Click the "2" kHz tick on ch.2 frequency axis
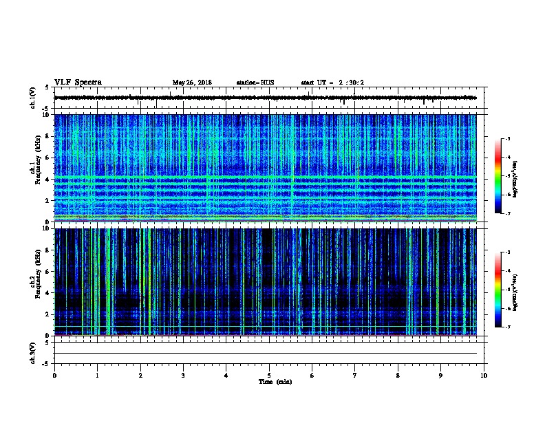The image size is (545, 421). pos(47,314)
